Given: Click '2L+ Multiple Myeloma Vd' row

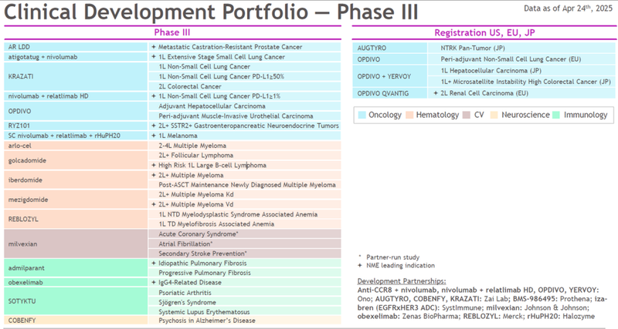Looking at the screenshot, I should (245, 204).
